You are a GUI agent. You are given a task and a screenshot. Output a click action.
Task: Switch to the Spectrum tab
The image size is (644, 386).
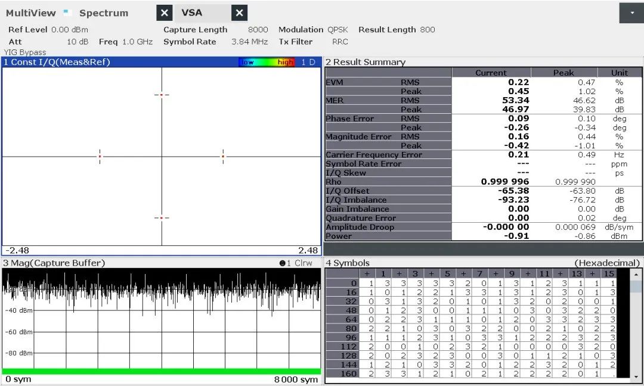click(x=104, y=13)
